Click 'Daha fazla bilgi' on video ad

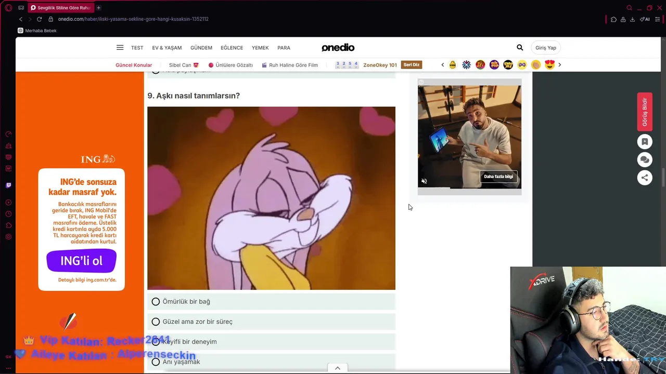498,177
